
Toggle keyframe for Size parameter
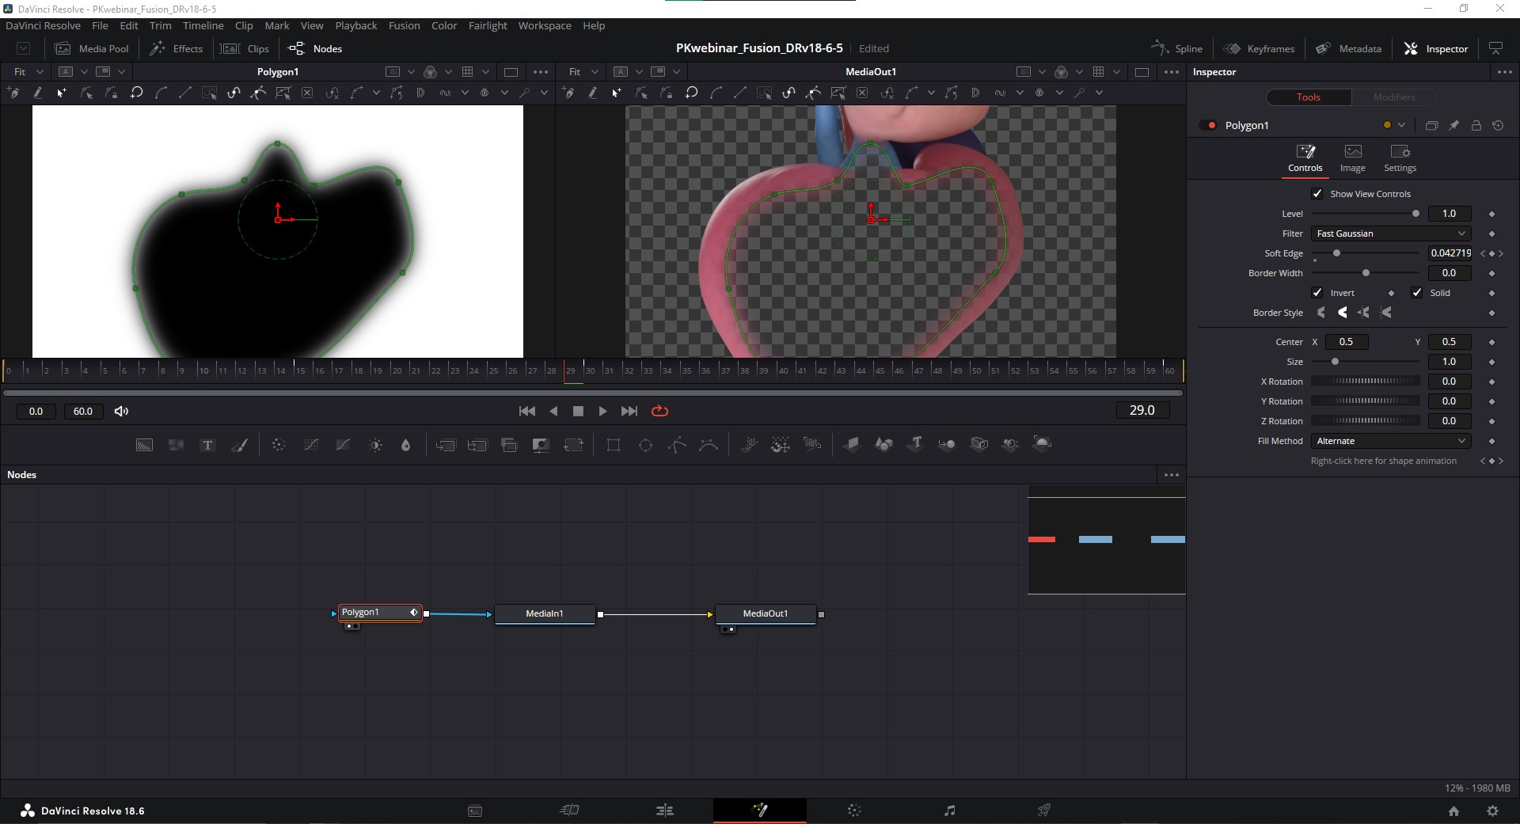click(x=1491, y=362)
